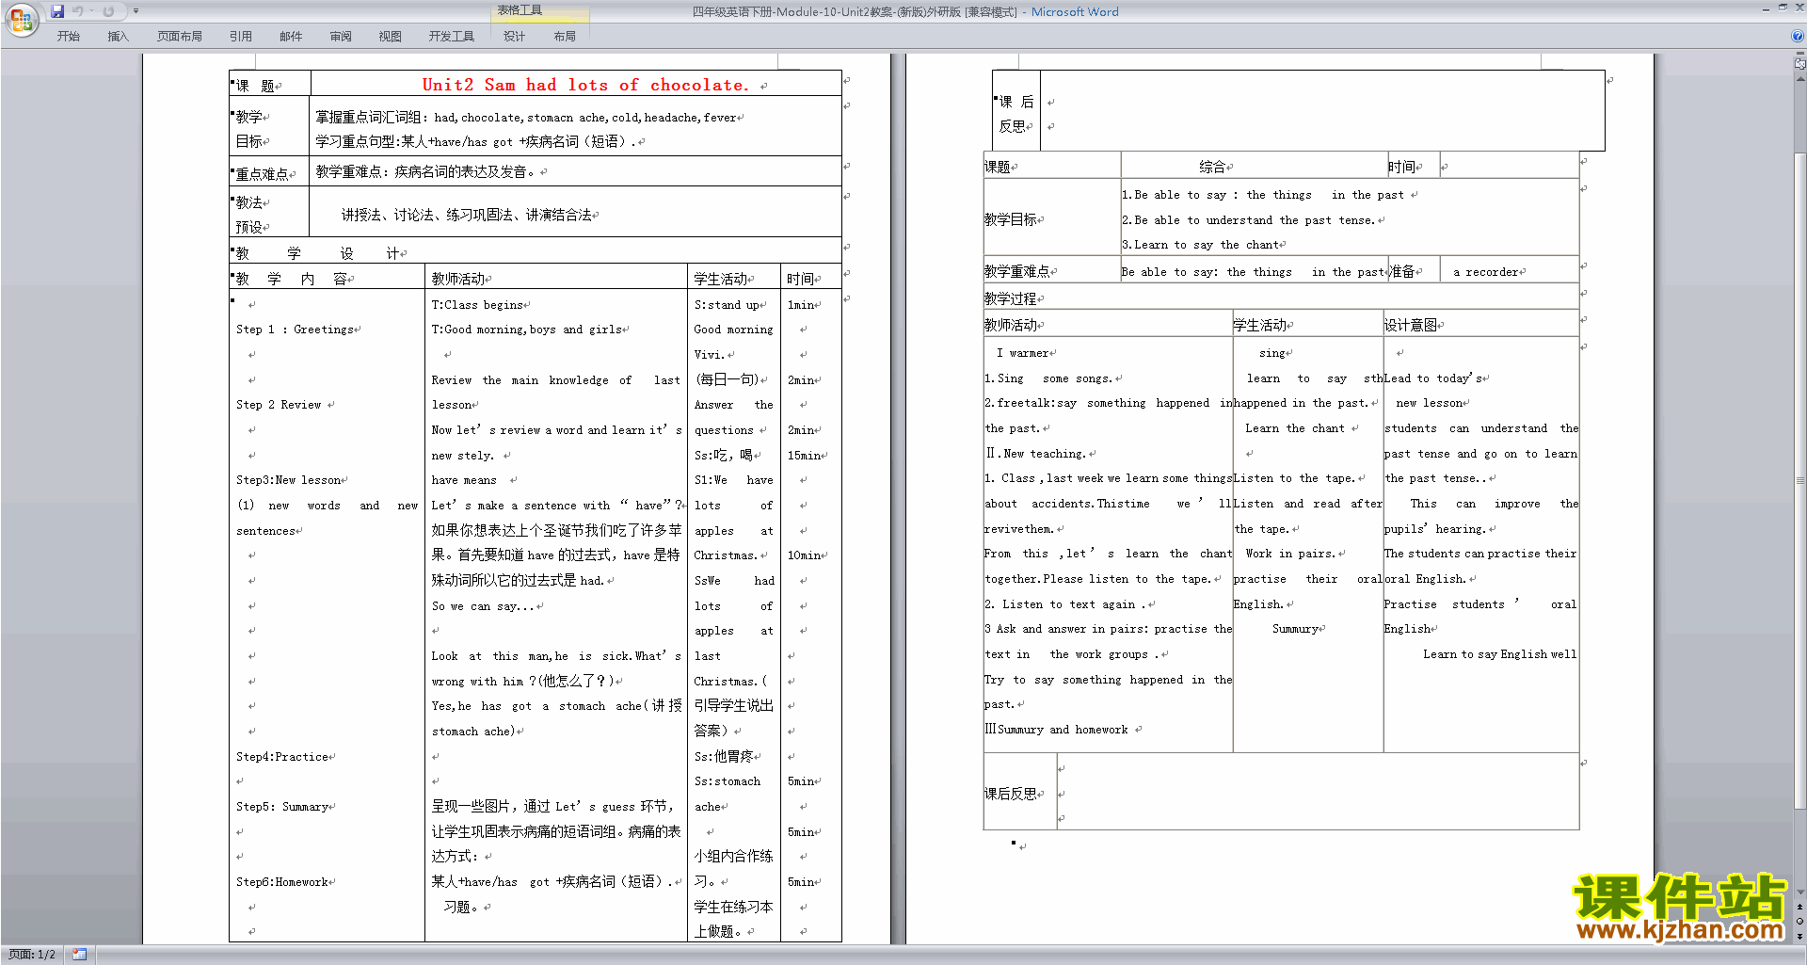Click the '15min' time cell
This screenshot has height=965, width=1807.
click(804, 456)
